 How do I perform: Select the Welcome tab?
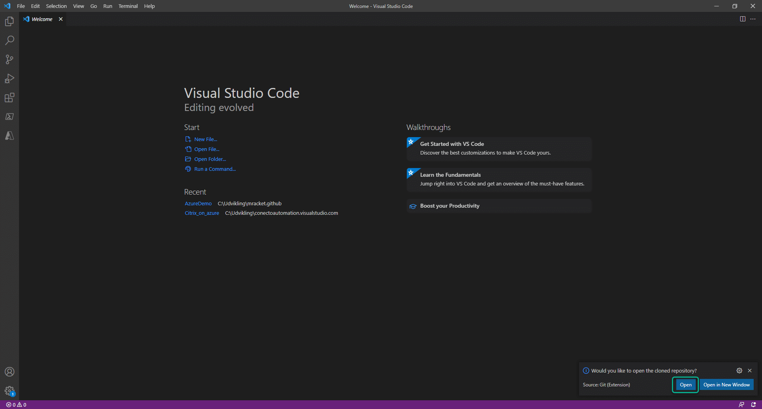point(42,19)
